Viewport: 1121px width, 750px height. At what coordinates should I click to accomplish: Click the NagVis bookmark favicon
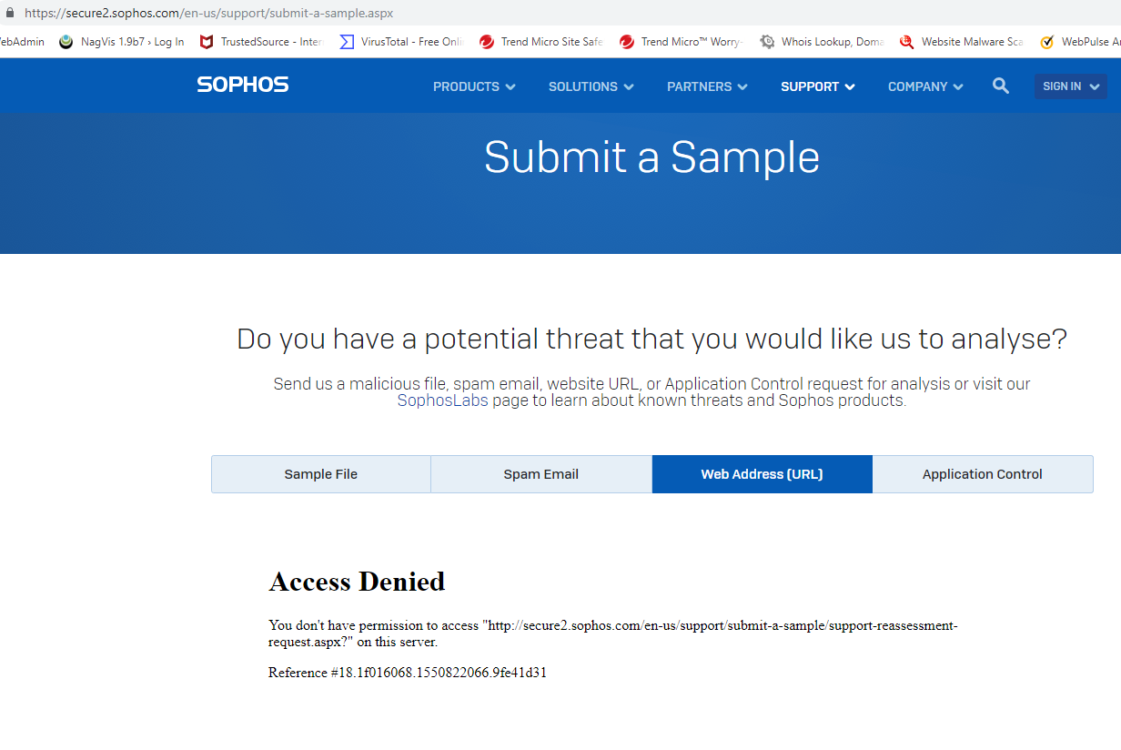pos(66,42)
